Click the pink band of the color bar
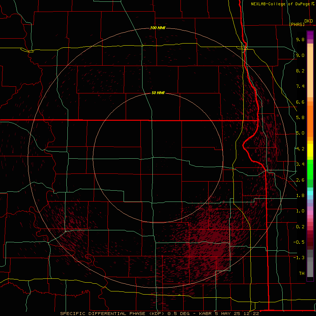 tap(310, 213)
